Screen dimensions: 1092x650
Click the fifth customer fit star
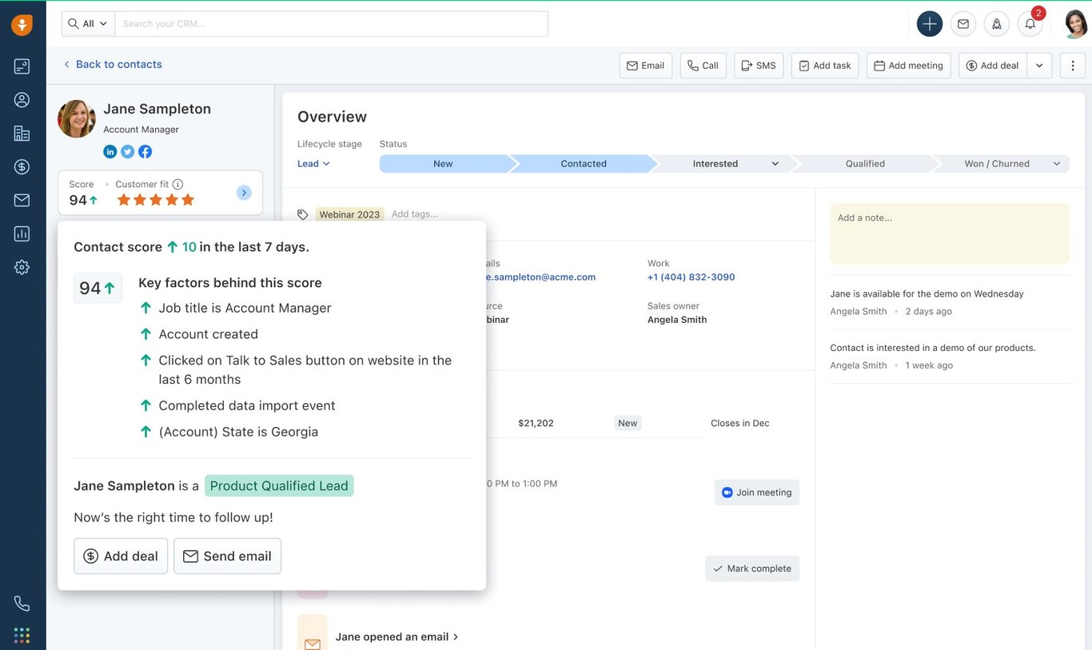pos(188,199)
